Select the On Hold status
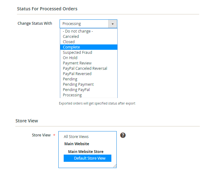This screenshot has height=179, width=213. point(89,58)
